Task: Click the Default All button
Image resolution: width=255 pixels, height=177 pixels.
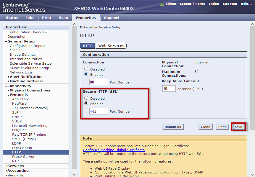Action: [173, 127]
